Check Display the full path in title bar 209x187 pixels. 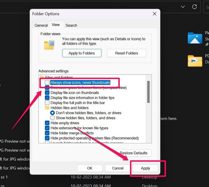point(47,103)
